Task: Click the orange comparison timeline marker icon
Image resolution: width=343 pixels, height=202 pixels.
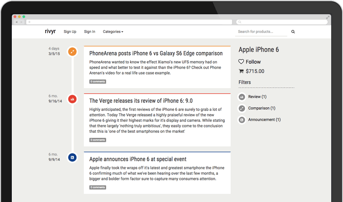Action: point(72,52)
